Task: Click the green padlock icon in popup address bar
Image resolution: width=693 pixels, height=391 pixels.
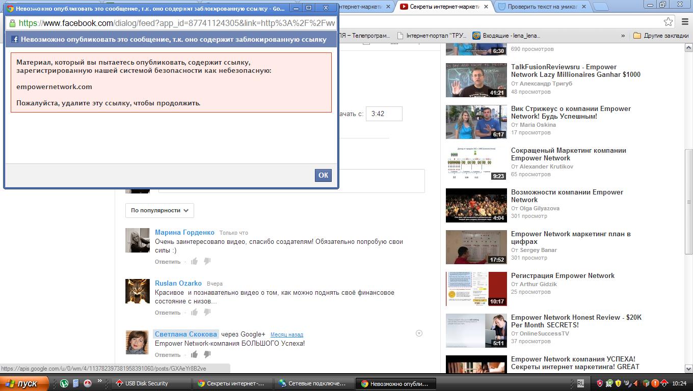Action: (12, 23)
